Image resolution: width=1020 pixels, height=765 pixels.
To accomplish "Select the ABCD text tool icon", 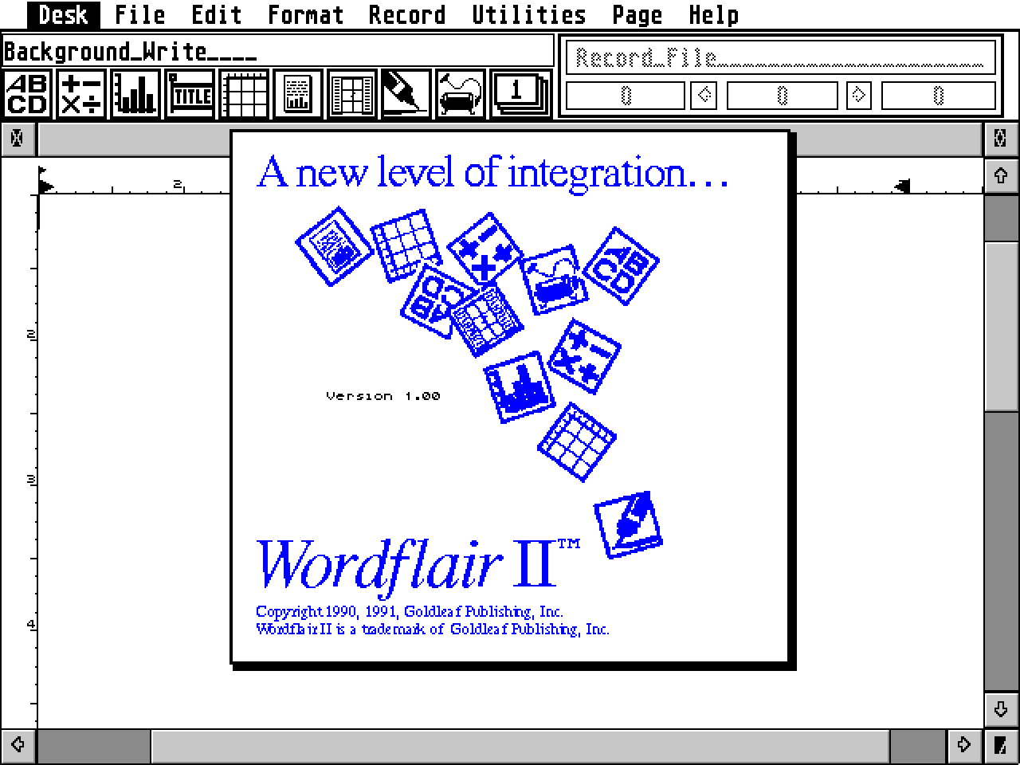I will [28, 94].
